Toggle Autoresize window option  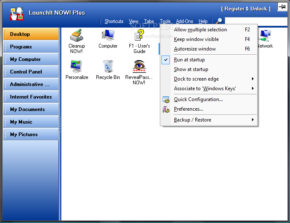(209, 49)
